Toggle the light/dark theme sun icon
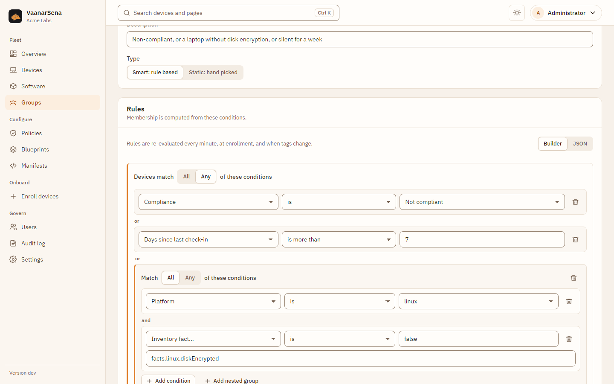Image resolution: width=614 pixels, height=384 pixels. [517, 13]
